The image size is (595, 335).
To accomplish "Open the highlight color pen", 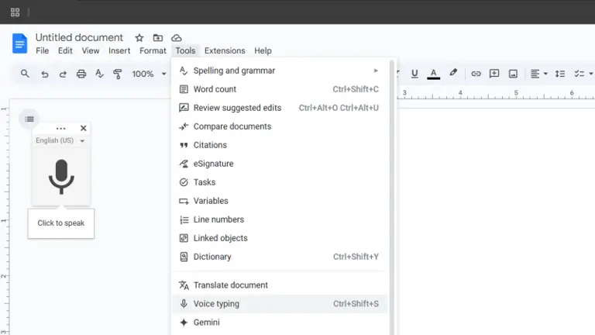I will [x=453, y=73].
